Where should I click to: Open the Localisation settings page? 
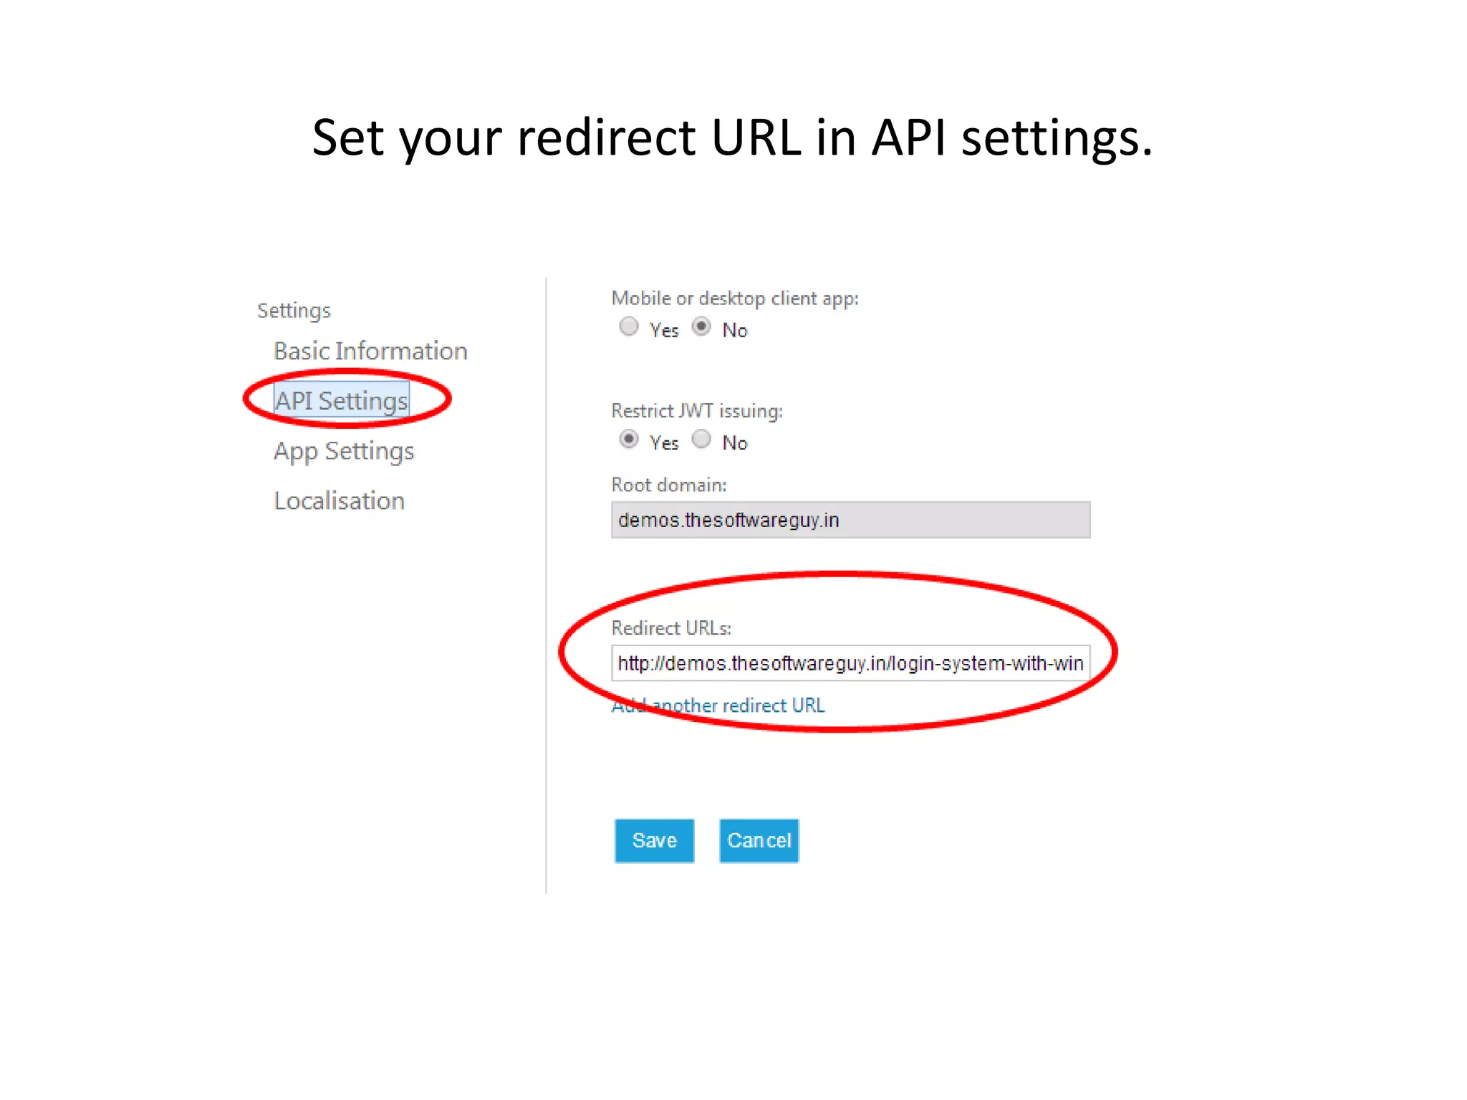pos(340,501)
